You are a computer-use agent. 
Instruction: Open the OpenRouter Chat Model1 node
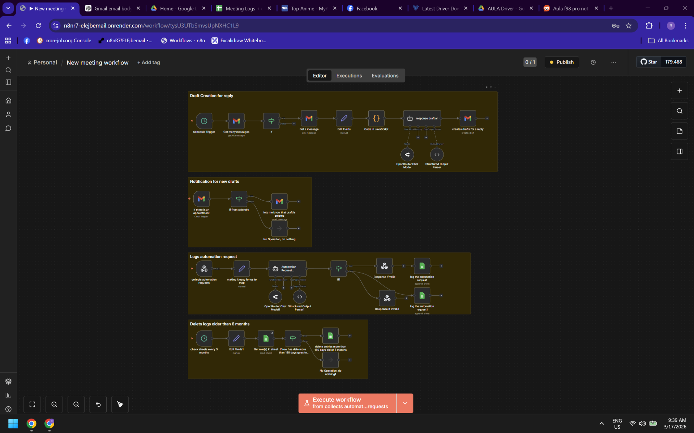pos(275,297)
